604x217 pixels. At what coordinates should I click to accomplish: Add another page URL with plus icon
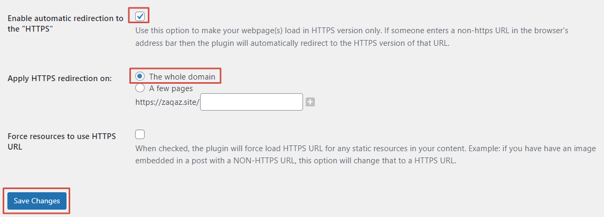[x=310, y=102]
